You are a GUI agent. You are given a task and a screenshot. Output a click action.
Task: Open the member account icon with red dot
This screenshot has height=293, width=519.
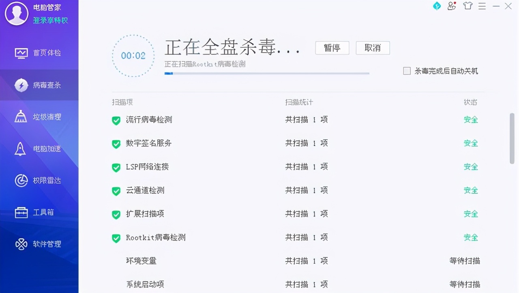(x=452, y=6)
